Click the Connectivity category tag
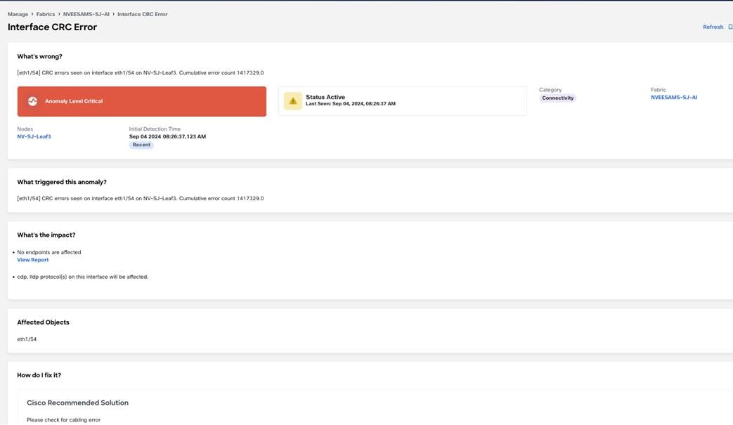Image resolution: width=733 pixels, height=425 pixels. coord(558,98)
